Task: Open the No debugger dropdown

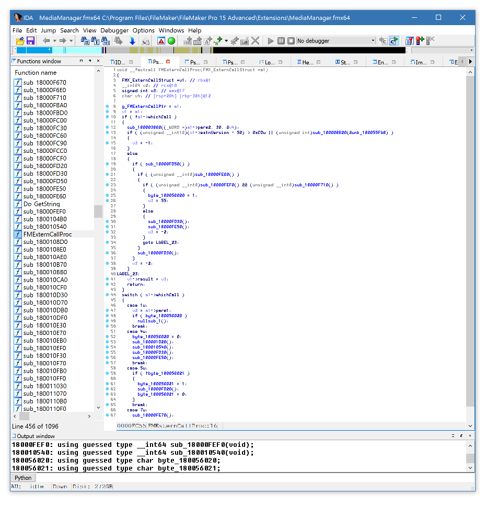Action: click(336, 41)
